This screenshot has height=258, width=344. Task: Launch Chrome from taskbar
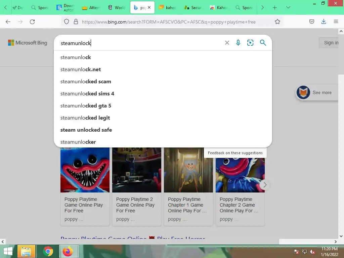point(48,251)
